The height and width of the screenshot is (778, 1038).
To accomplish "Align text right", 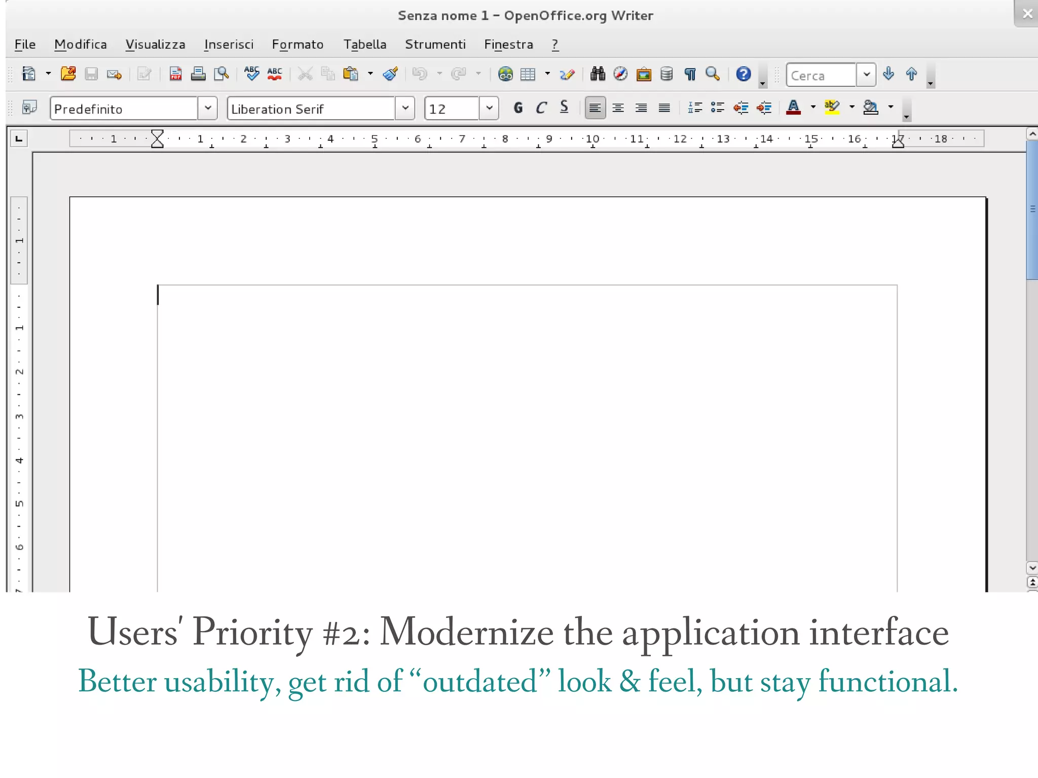I will coord(641,108).
